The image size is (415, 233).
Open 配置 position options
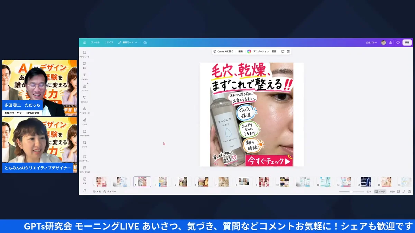coord(274,51)
